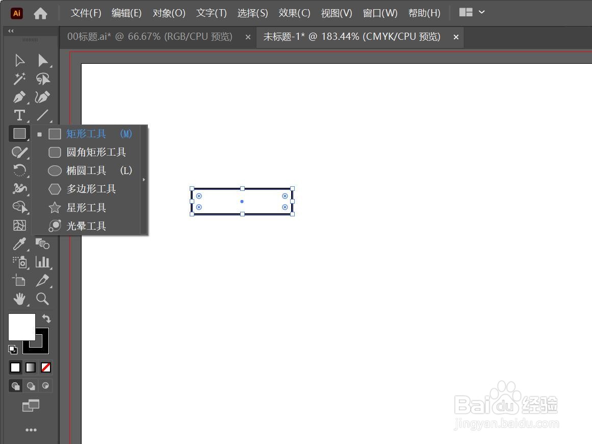The image size is (592, 444).
Task: Open the 选择(S) menu
Action: pyautogui.click(x=252, y=13)
